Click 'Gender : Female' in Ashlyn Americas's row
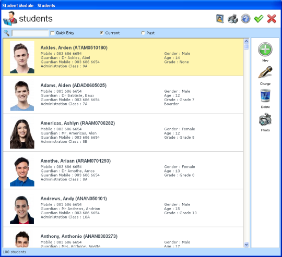This screenshot has width=282, height=257. pos(180,129)
